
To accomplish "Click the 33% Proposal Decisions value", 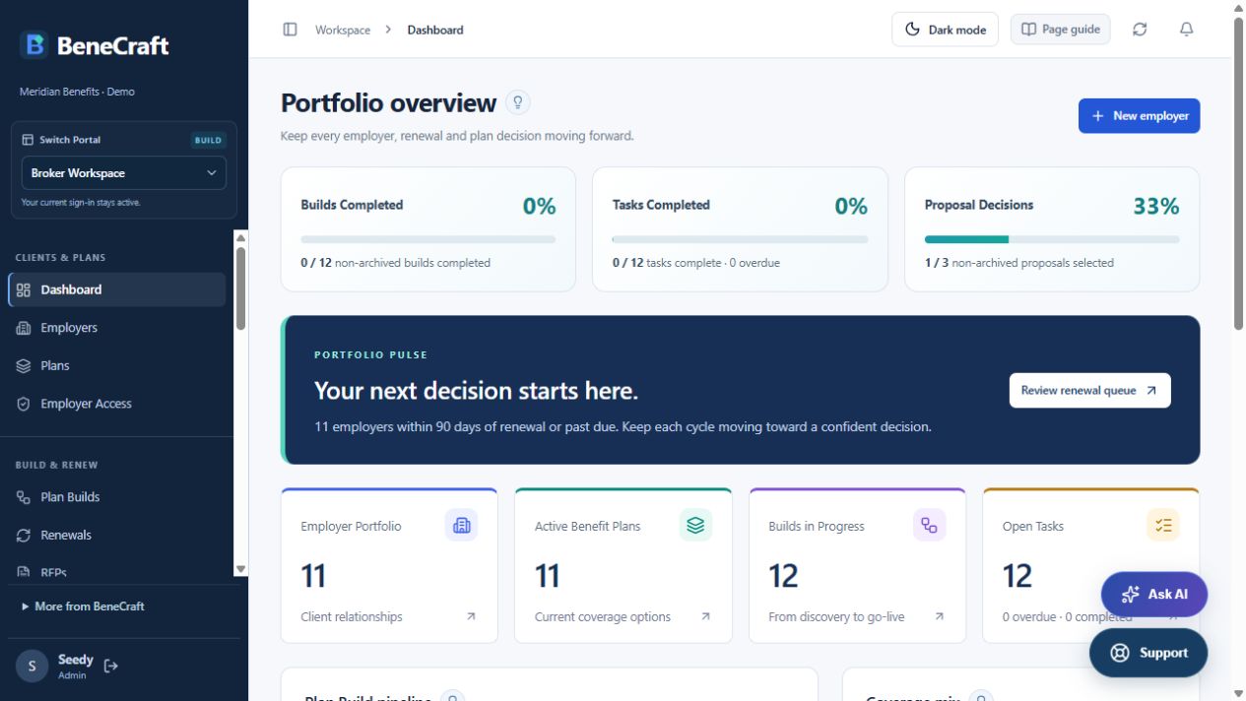I will click(x=1156, y=206).
